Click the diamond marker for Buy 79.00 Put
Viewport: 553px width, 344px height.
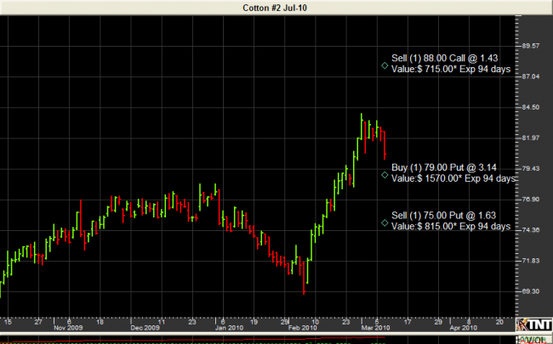[385, 175]
